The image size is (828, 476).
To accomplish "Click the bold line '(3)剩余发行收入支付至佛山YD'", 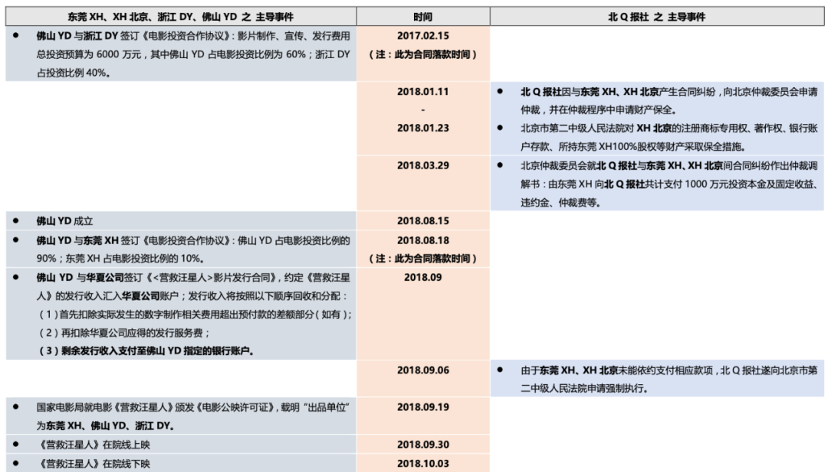I will [x=146, y=351].
